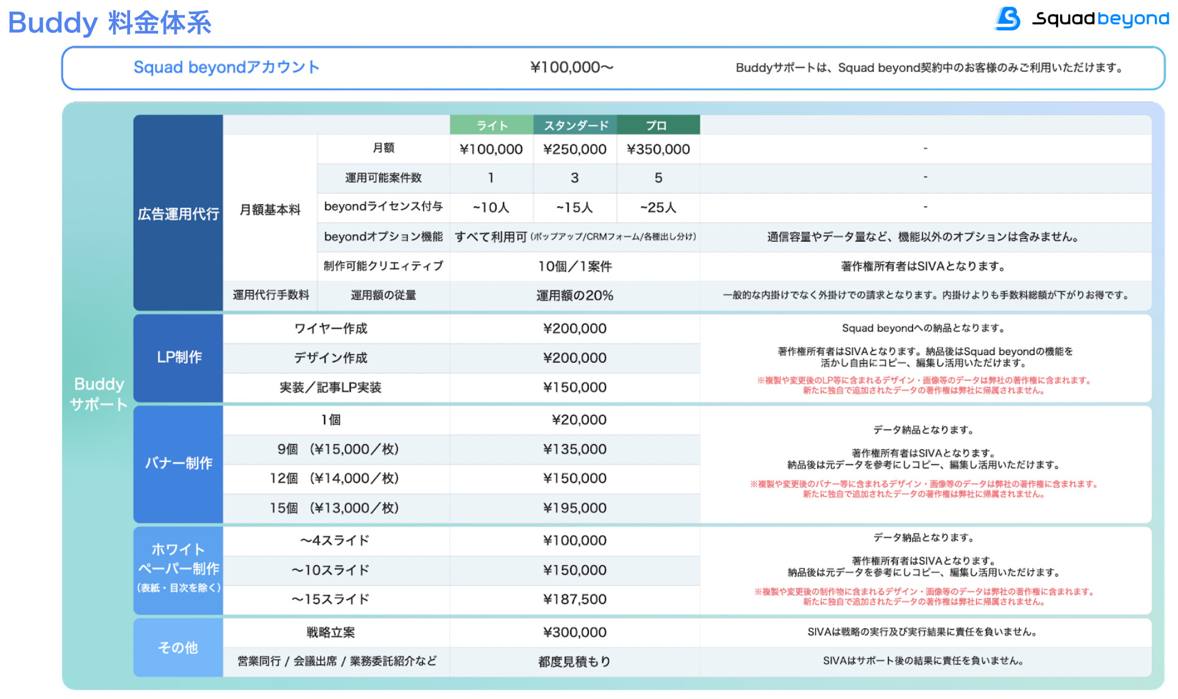Click the 制作可能クリエイティブ row label
Viewport: 1178px width, 699px height.
coord(384,266)
